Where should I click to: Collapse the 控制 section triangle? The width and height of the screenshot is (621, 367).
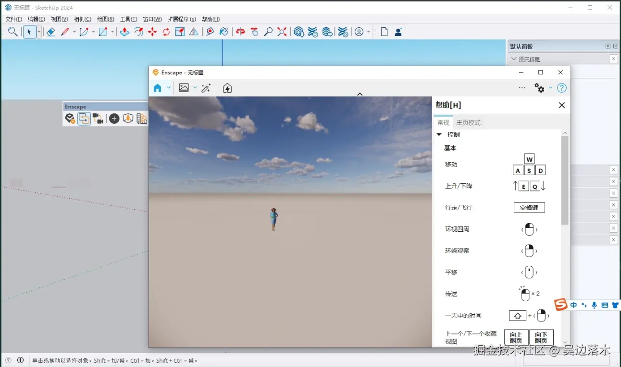click(439, 135)
